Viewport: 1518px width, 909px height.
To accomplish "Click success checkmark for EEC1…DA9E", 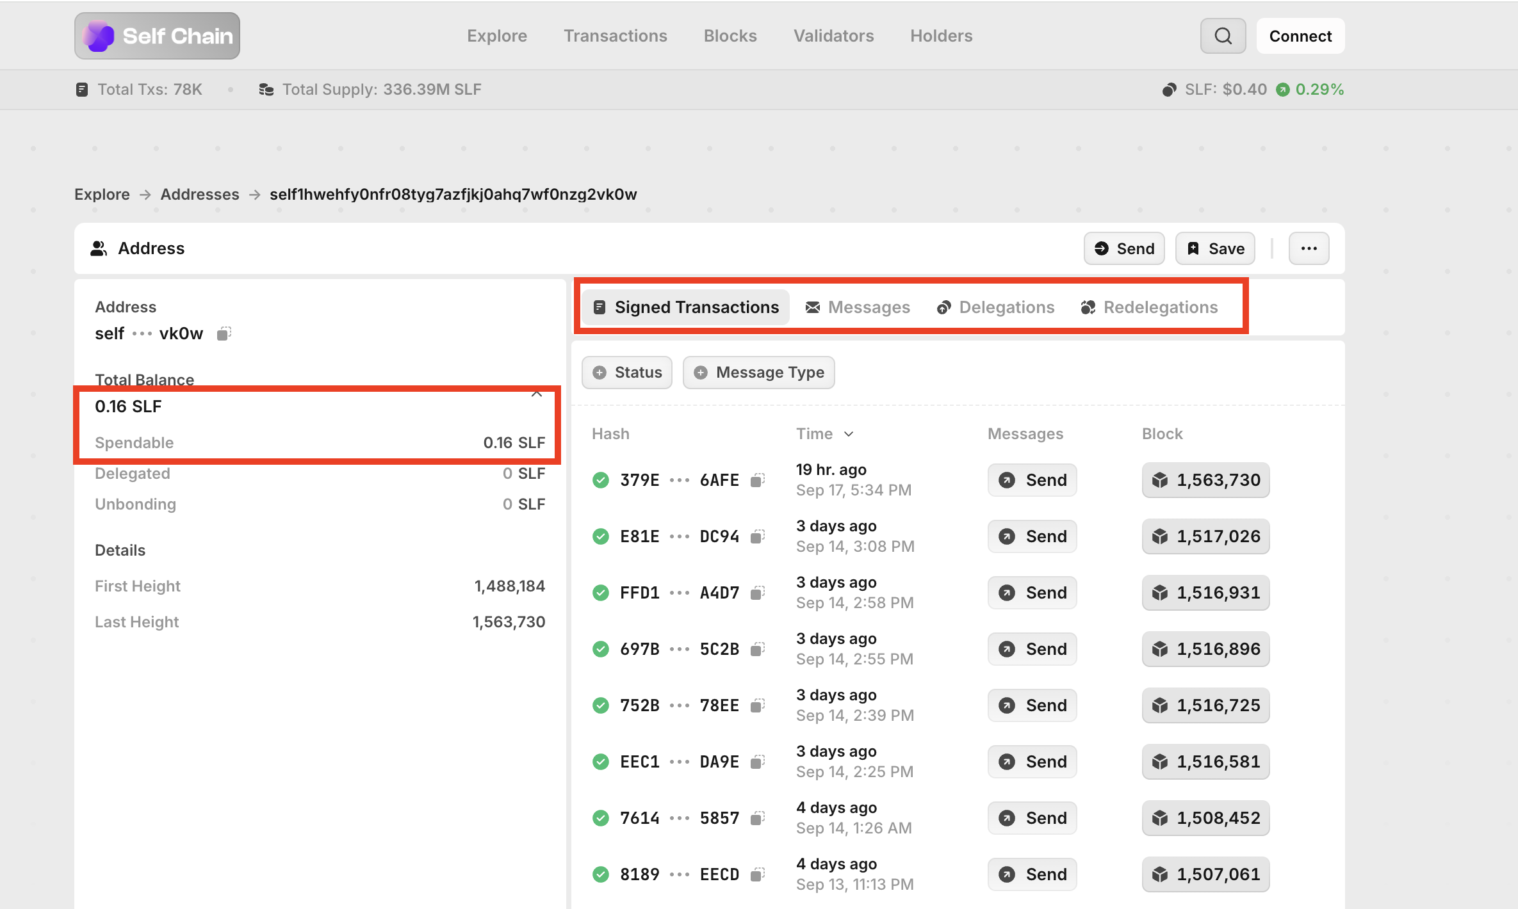I will coord(600,762).
